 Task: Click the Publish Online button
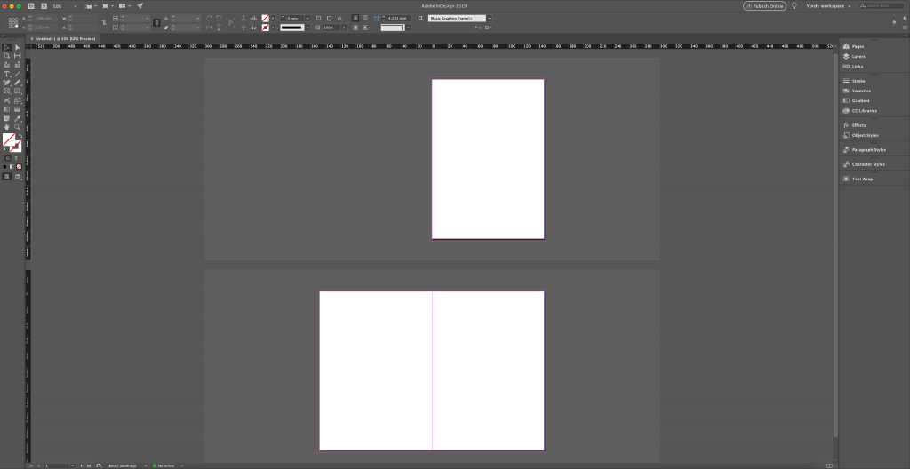[764, 5]
